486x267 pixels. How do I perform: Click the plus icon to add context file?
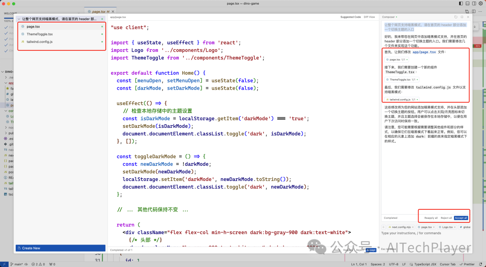pos(383,227)
